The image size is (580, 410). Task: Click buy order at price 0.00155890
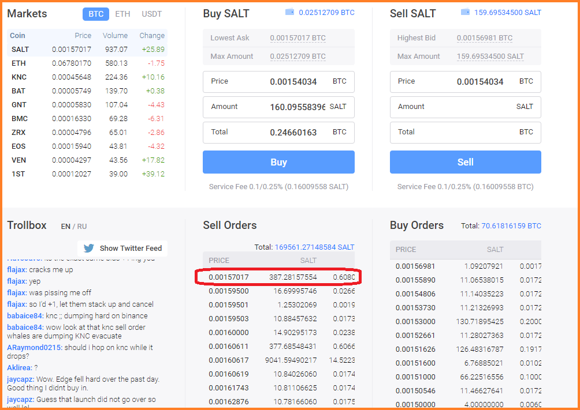click(x=466, y=280)
